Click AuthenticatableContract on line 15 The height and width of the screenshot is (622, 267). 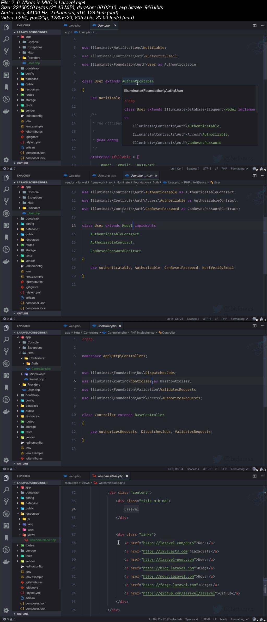pos(114,234)
